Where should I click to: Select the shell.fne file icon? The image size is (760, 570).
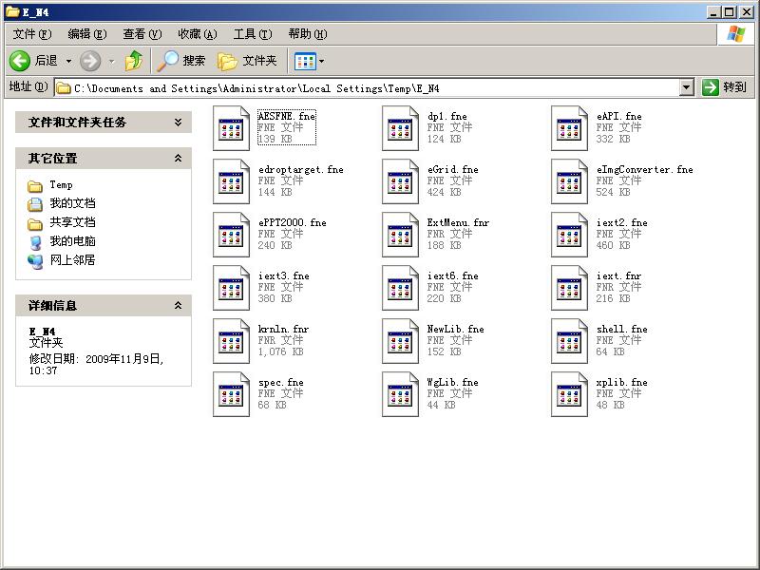coord(569,341)
